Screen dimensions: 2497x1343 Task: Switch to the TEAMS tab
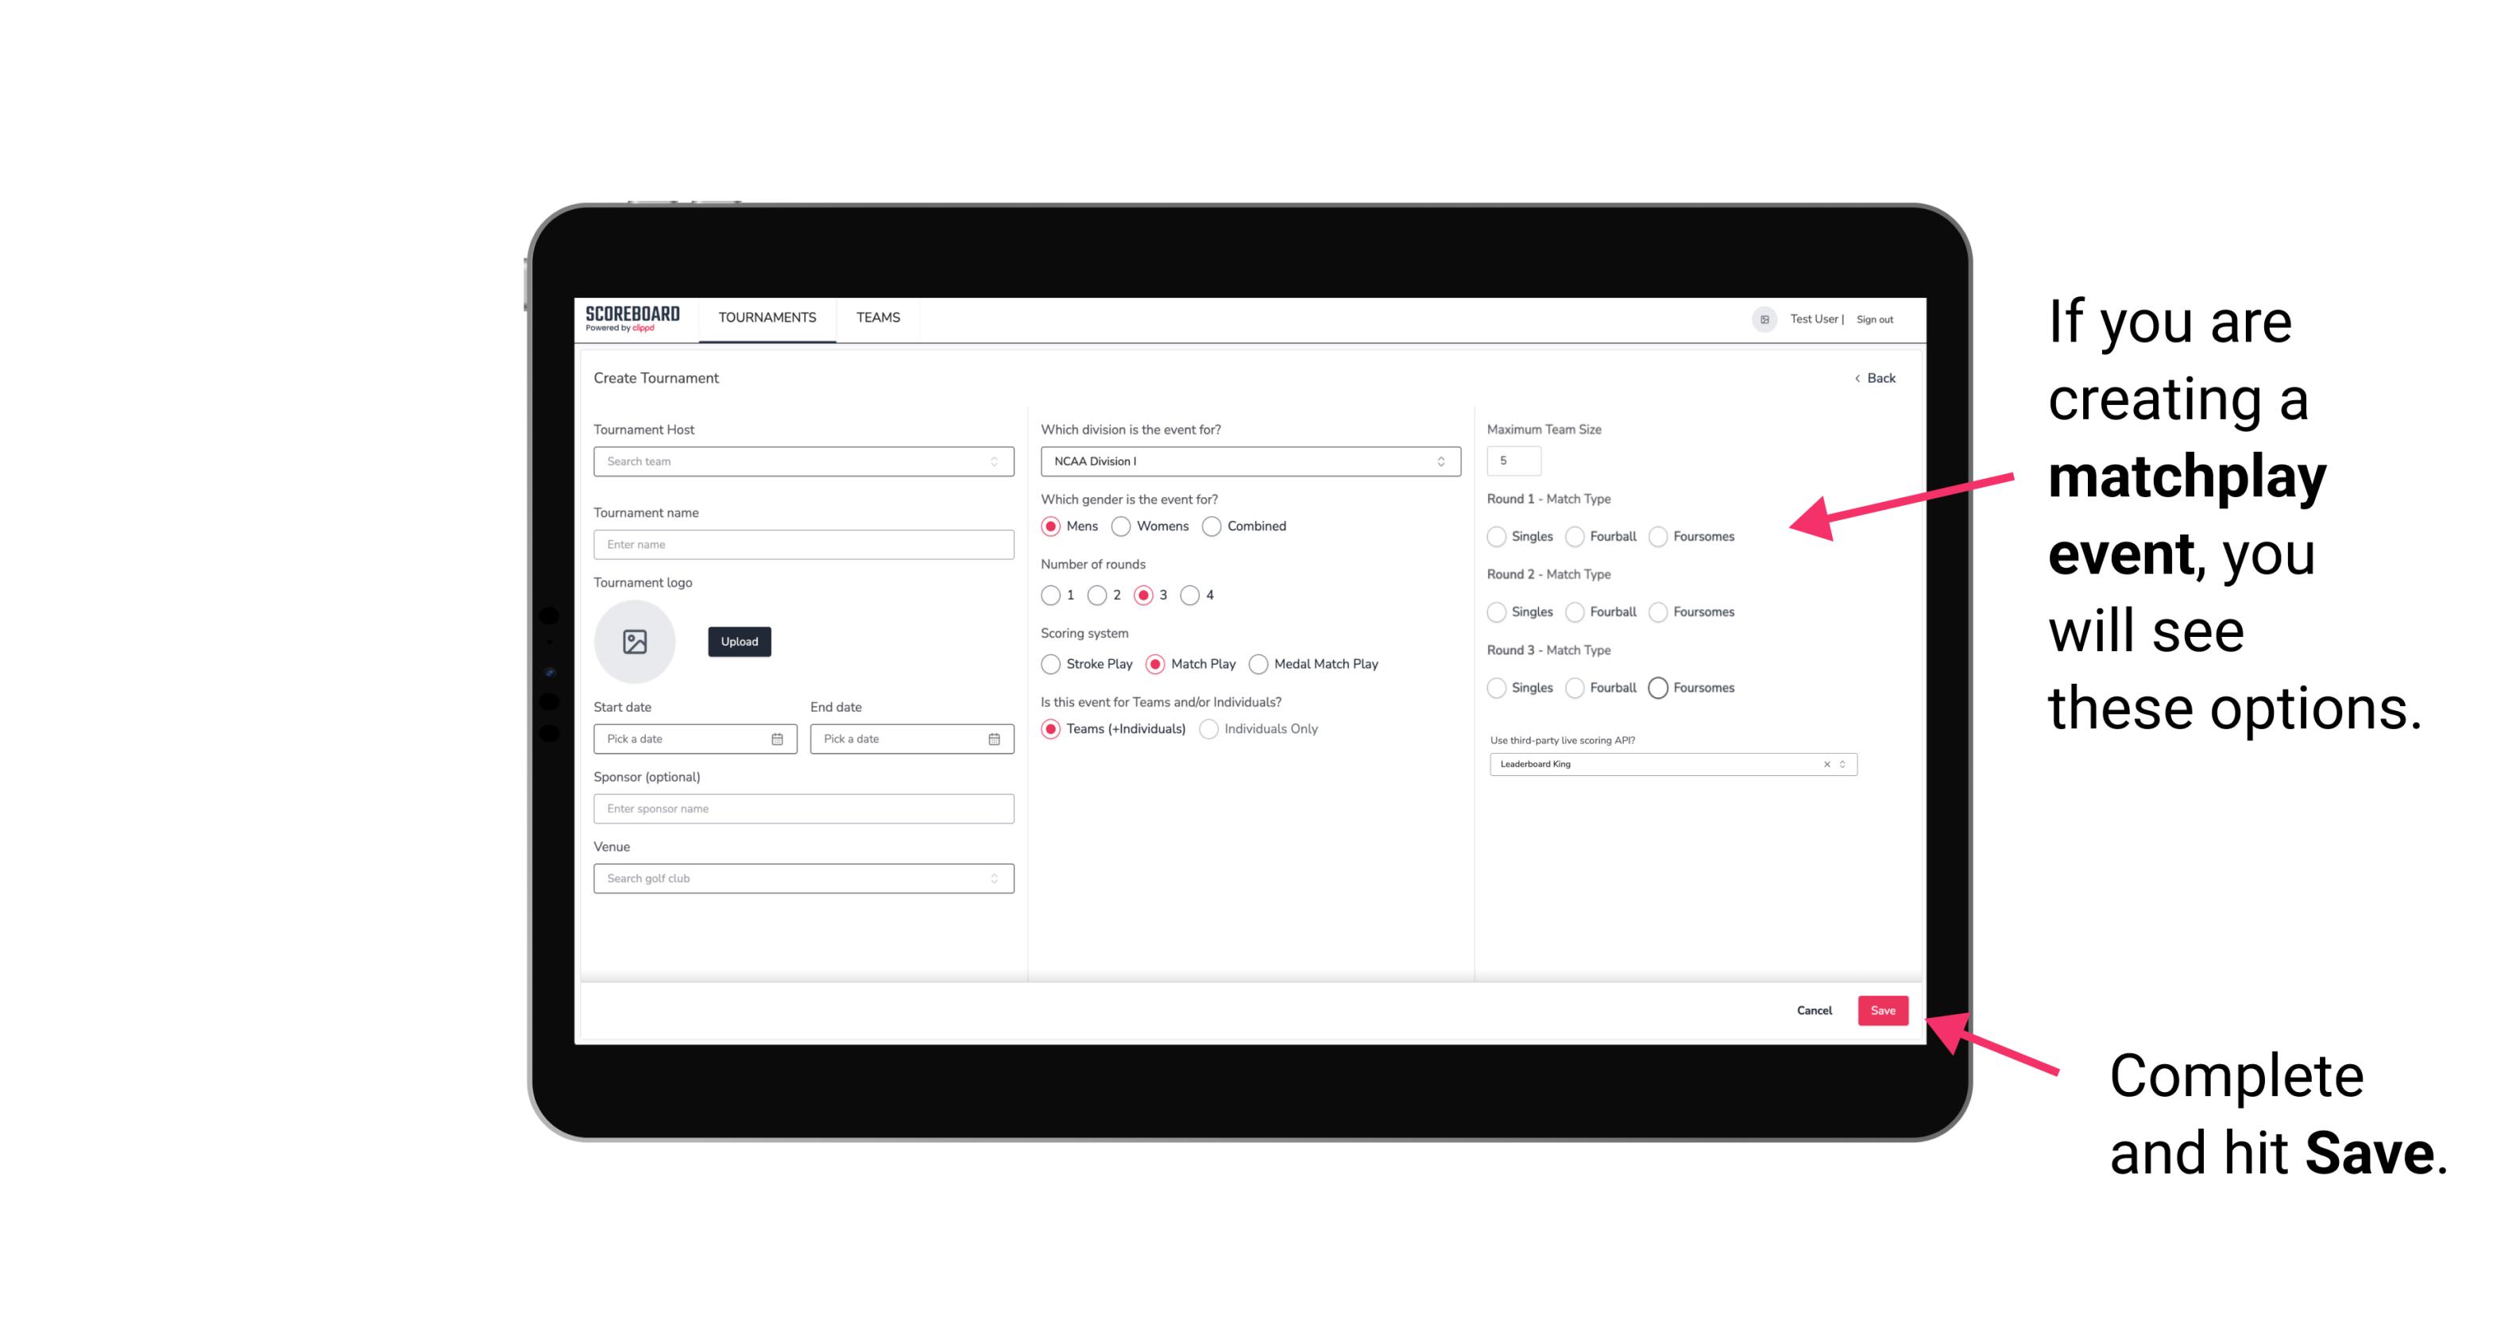click(x=878, y=318)
